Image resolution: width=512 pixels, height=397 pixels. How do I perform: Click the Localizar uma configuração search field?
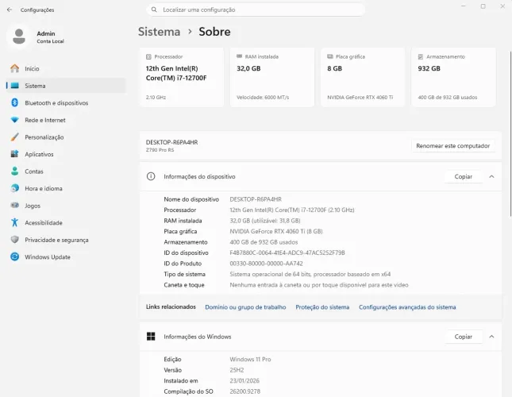[x=256, y=10]
